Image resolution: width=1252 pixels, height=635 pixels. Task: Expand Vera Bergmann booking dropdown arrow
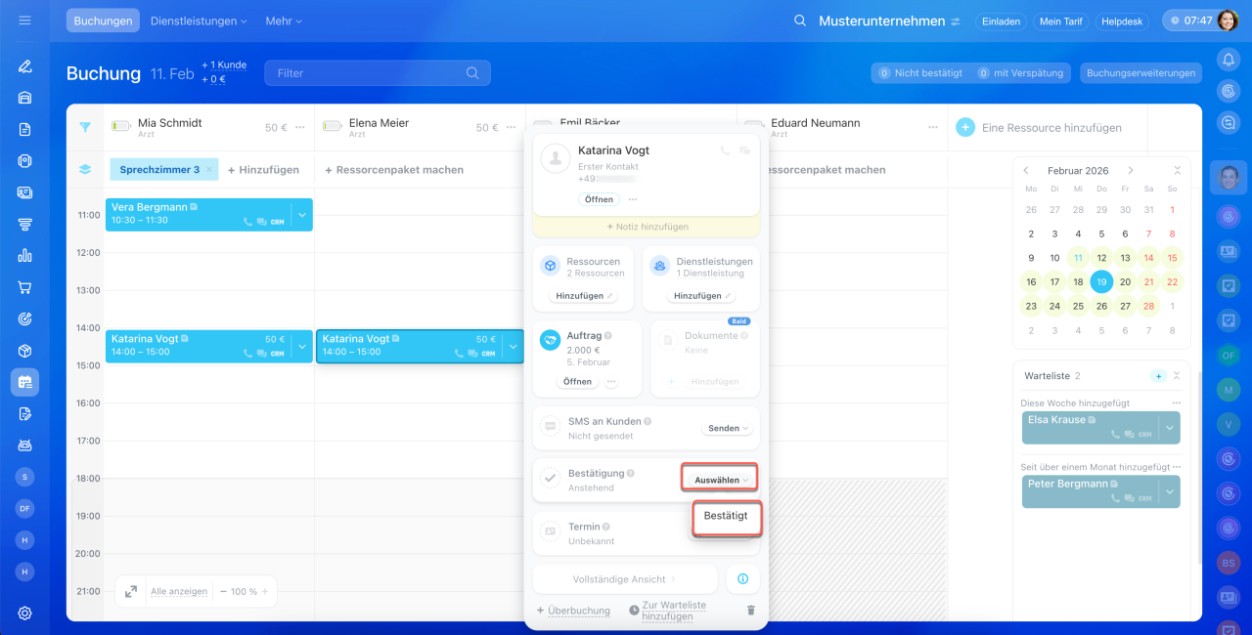tap(302, 214)
